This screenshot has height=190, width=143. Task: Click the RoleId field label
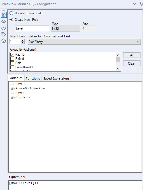tap(20, 59)
